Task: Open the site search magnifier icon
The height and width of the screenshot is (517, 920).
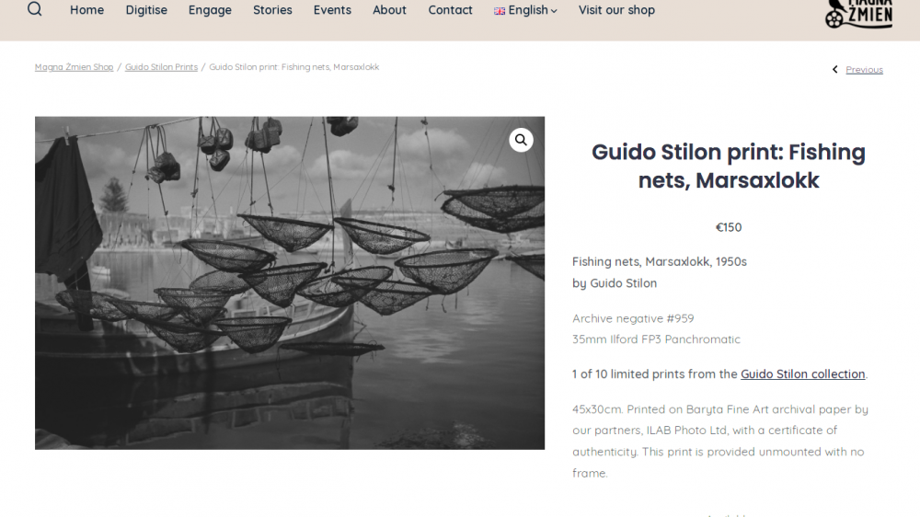Action: coord(35,9)
